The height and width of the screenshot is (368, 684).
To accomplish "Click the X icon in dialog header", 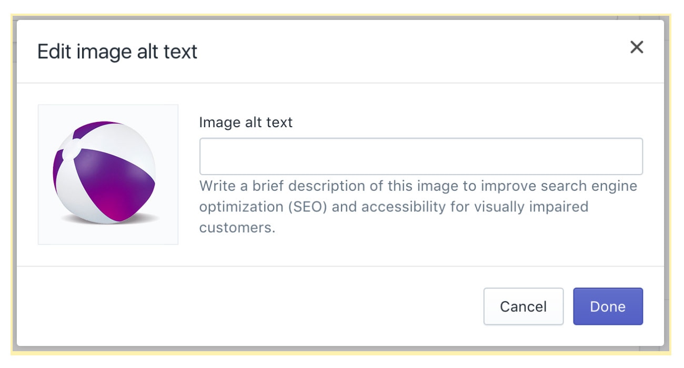I will tap(637, 47).
